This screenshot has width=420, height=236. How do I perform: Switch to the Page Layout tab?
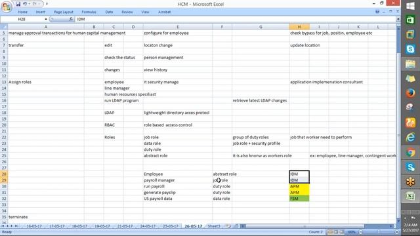pyautogui.click(x=64, y=12)
